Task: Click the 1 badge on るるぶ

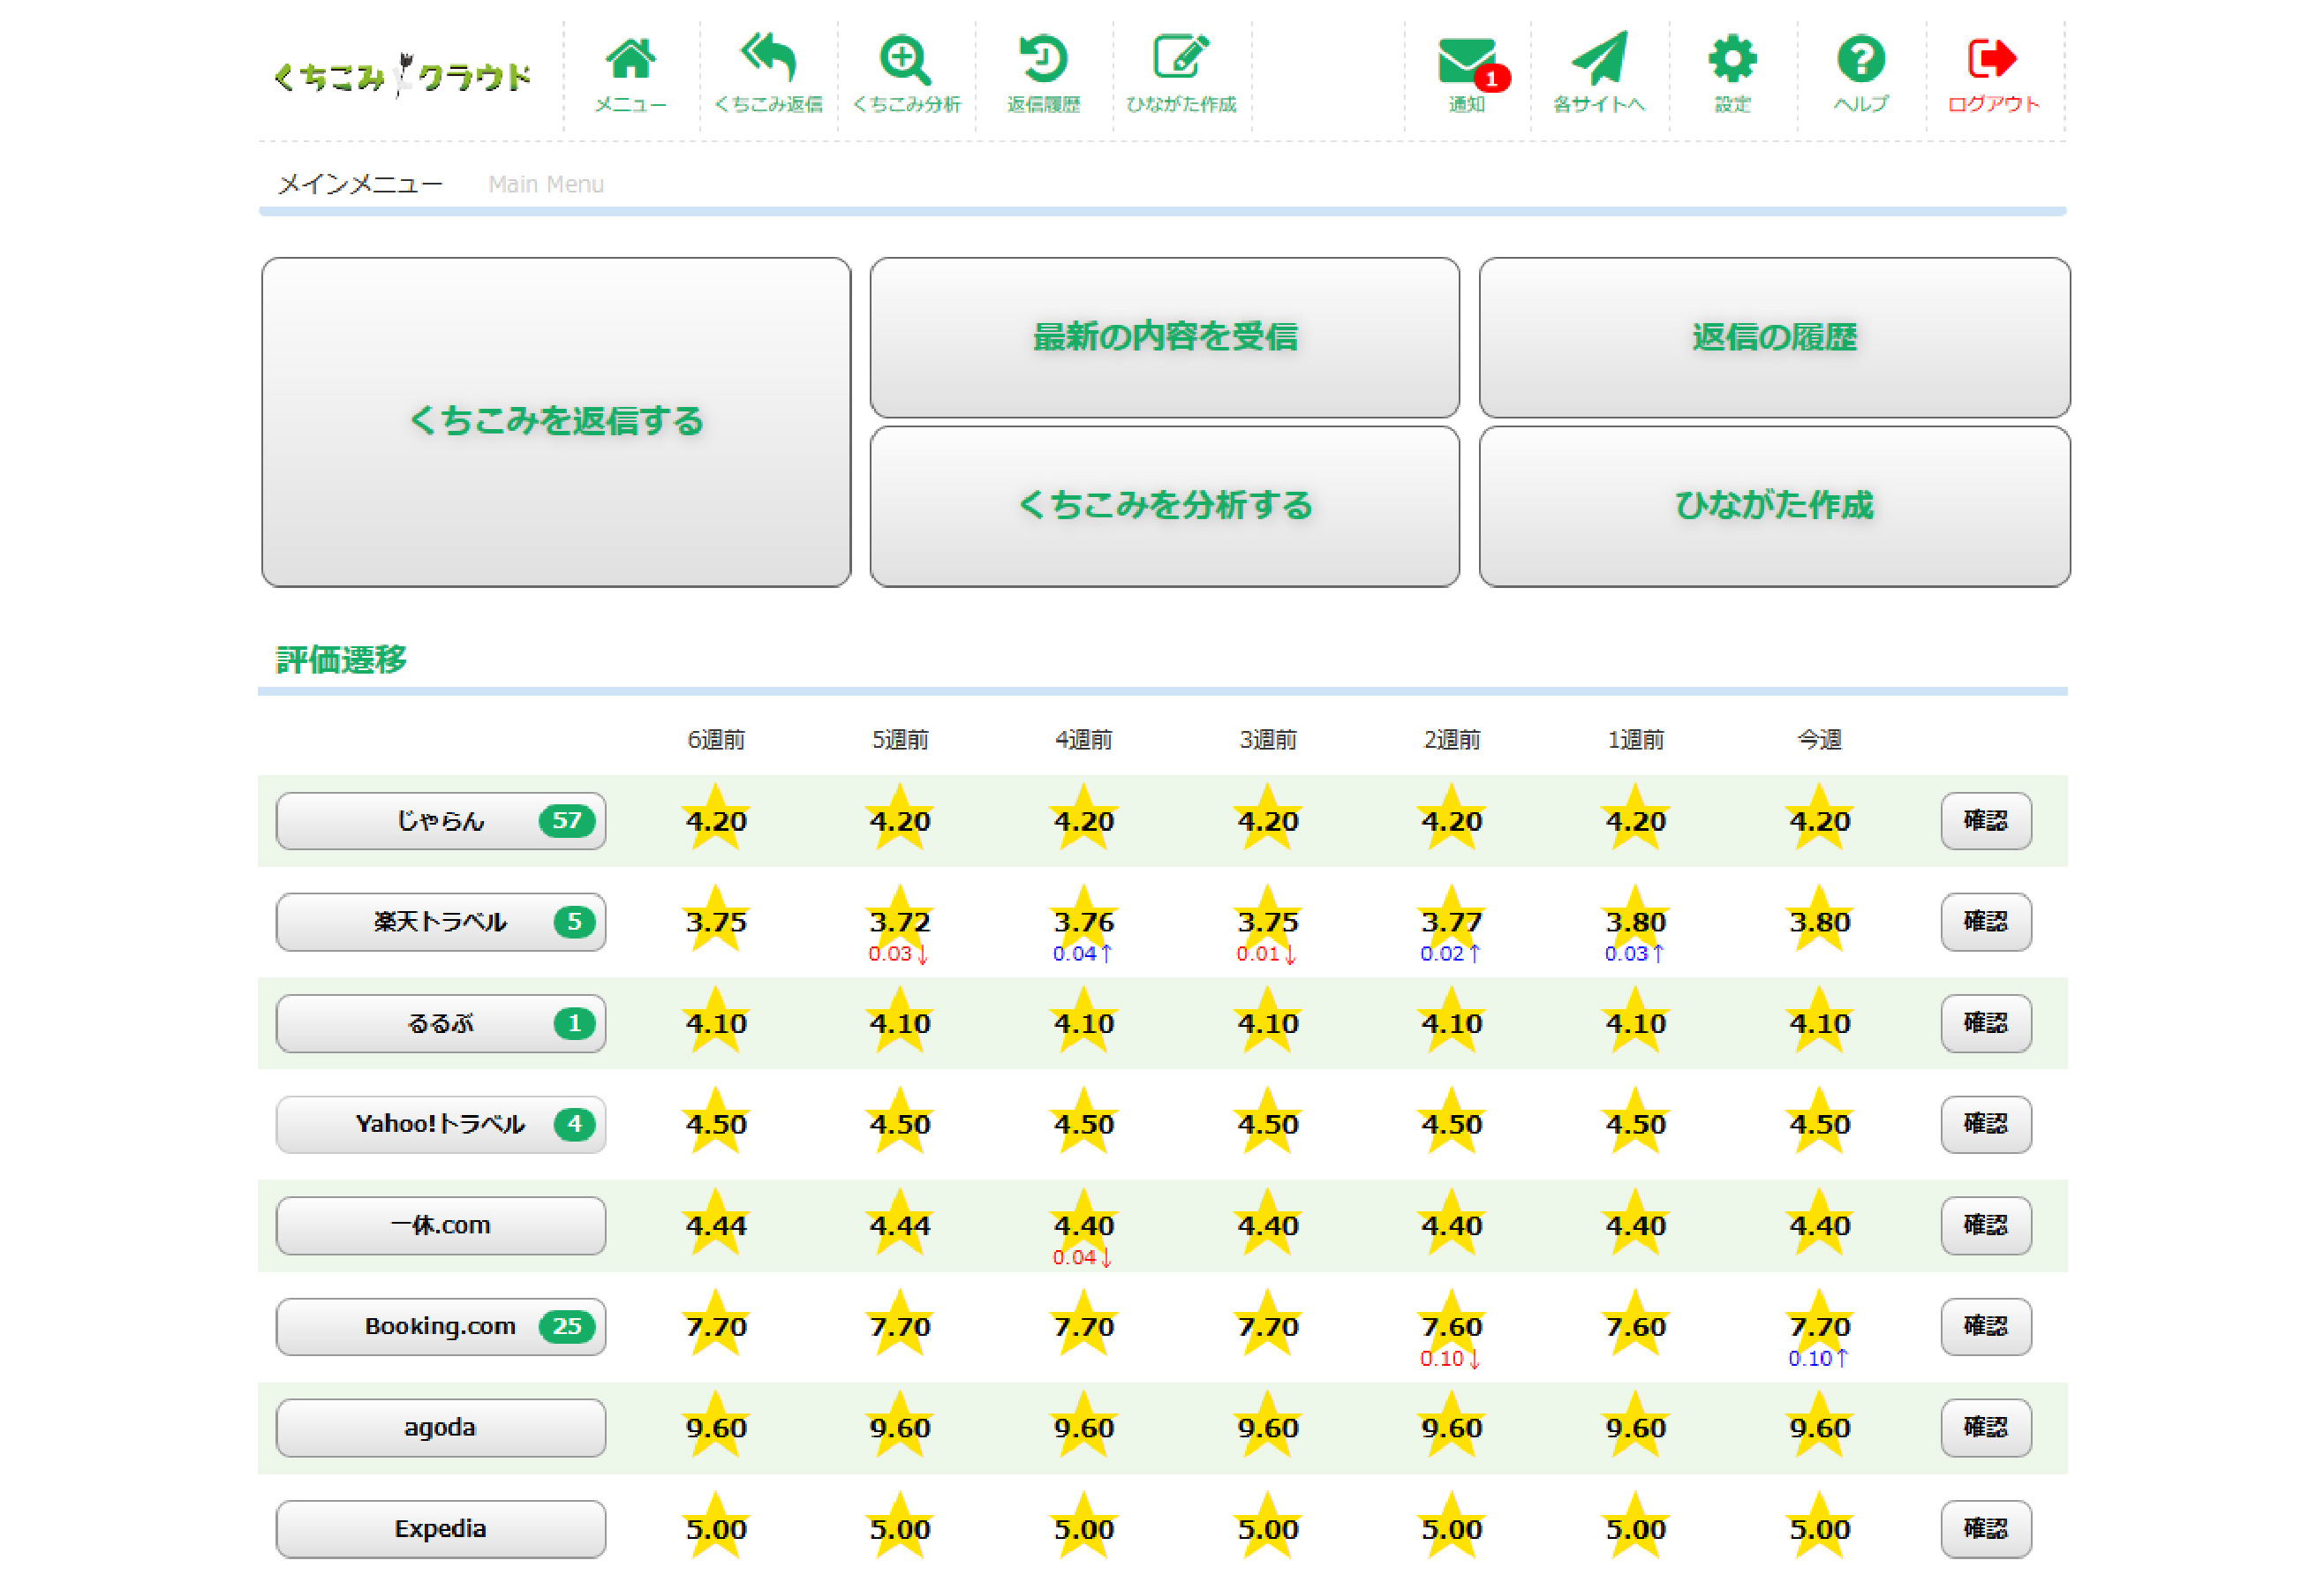Action: [574, 1023]
